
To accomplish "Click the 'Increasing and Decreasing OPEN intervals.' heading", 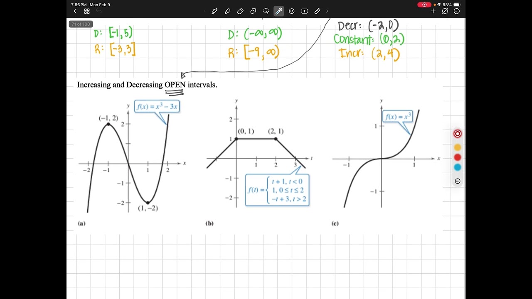I will click(x=147, y=85).
